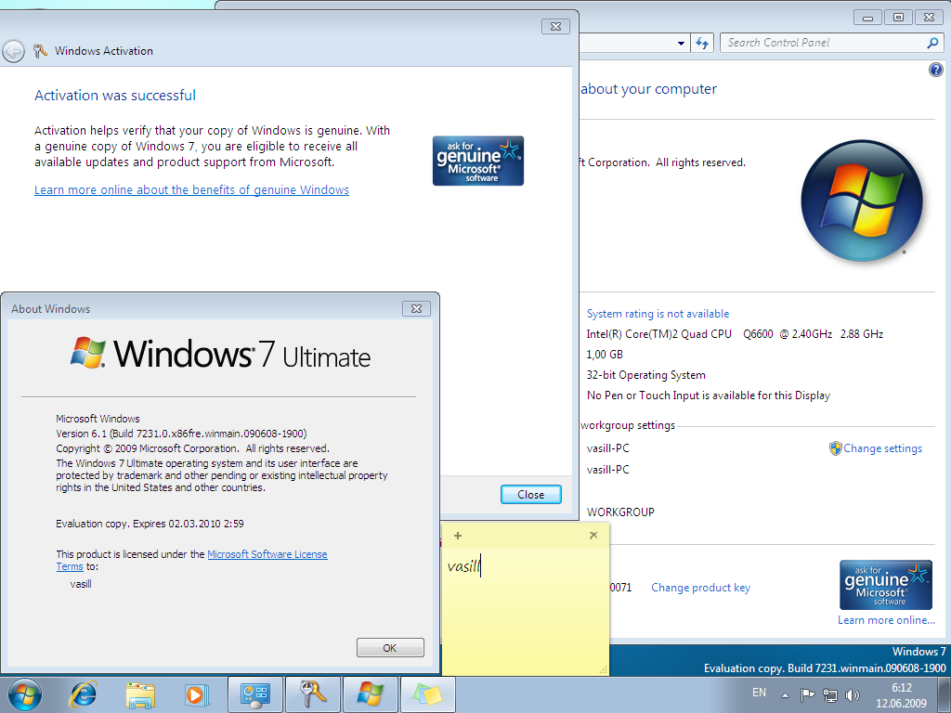Click Learn more online link in System window
Screen dimensions: 951x713
886,619
